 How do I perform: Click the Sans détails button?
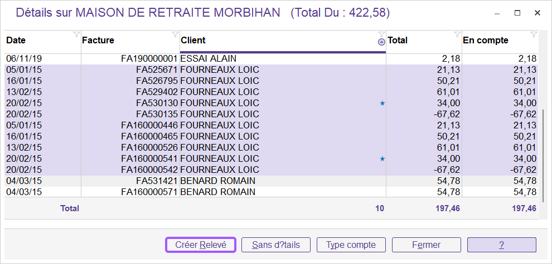pos(275,245)
